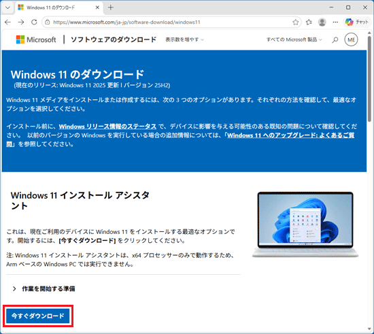Maximize the browser window
This screenshot has width=374, height=334.
coord(348,7)
